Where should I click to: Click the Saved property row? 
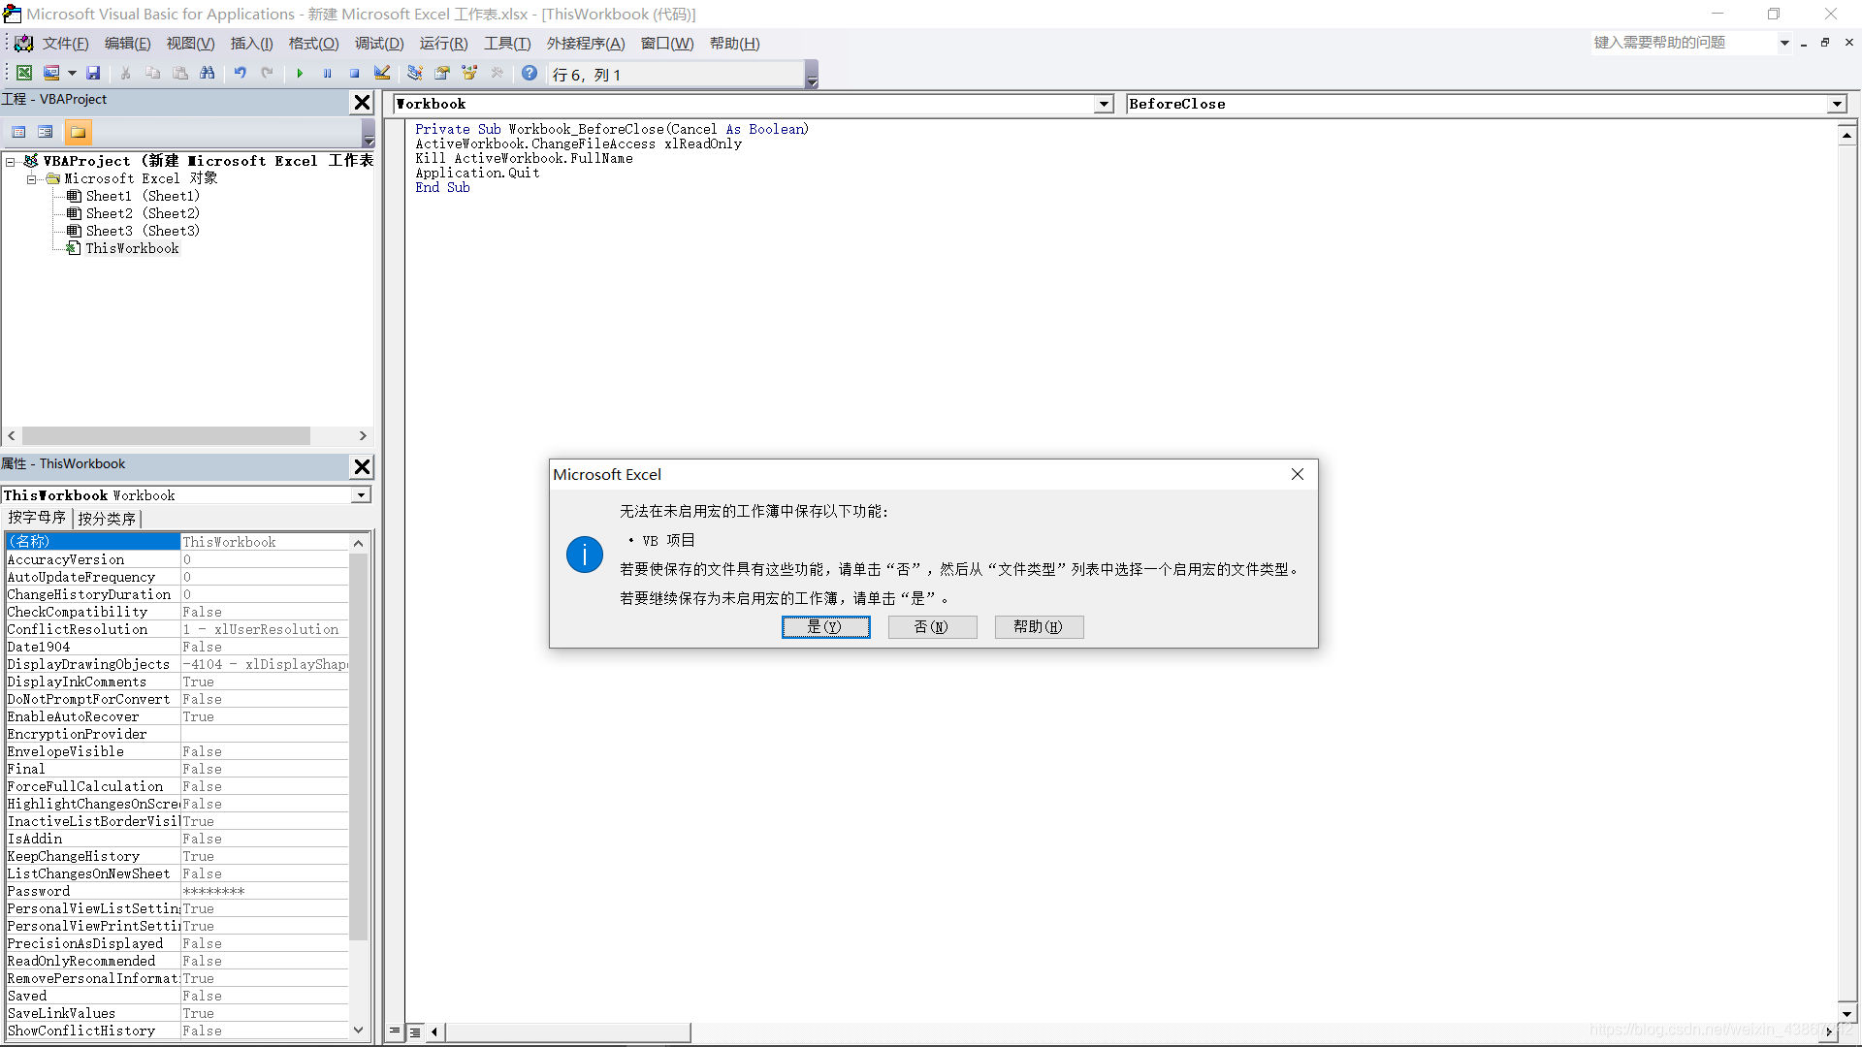pyautogui.click(x=177, y=996)
